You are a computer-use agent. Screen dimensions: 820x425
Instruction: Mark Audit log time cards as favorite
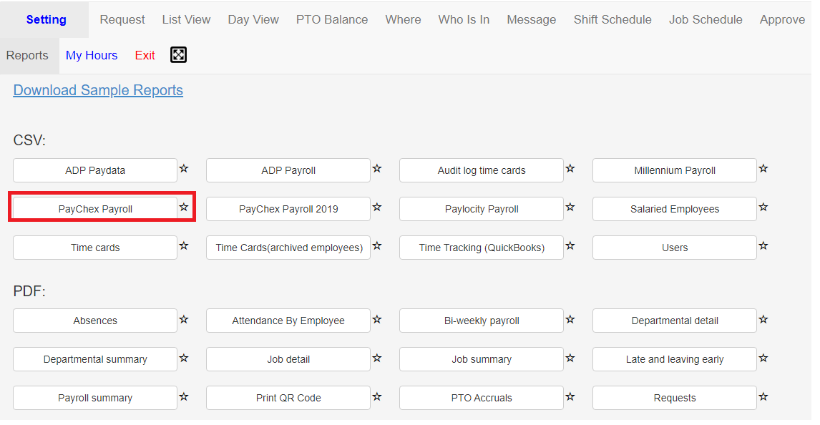click(x=570, y=168)
